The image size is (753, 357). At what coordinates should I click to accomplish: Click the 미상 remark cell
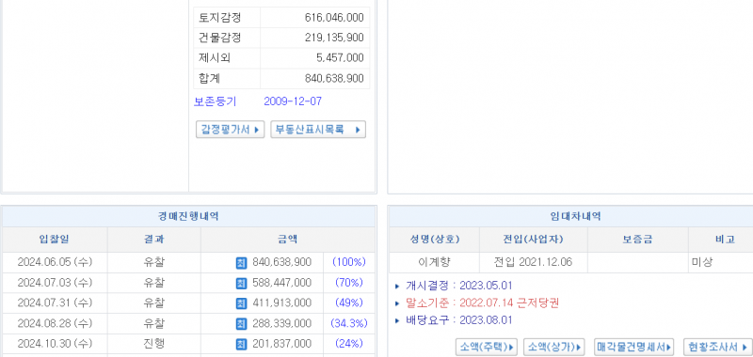click(701, 263)
